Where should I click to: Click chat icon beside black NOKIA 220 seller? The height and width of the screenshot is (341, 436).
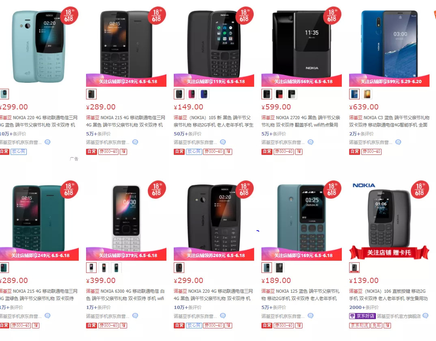tap(223, 316)
